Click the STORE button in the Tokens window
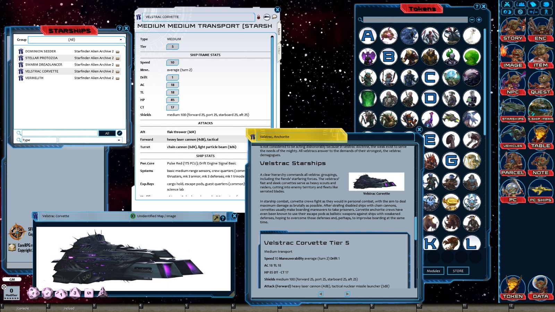The width and height of the screenshot is (555, 312). tap(458, 271)
